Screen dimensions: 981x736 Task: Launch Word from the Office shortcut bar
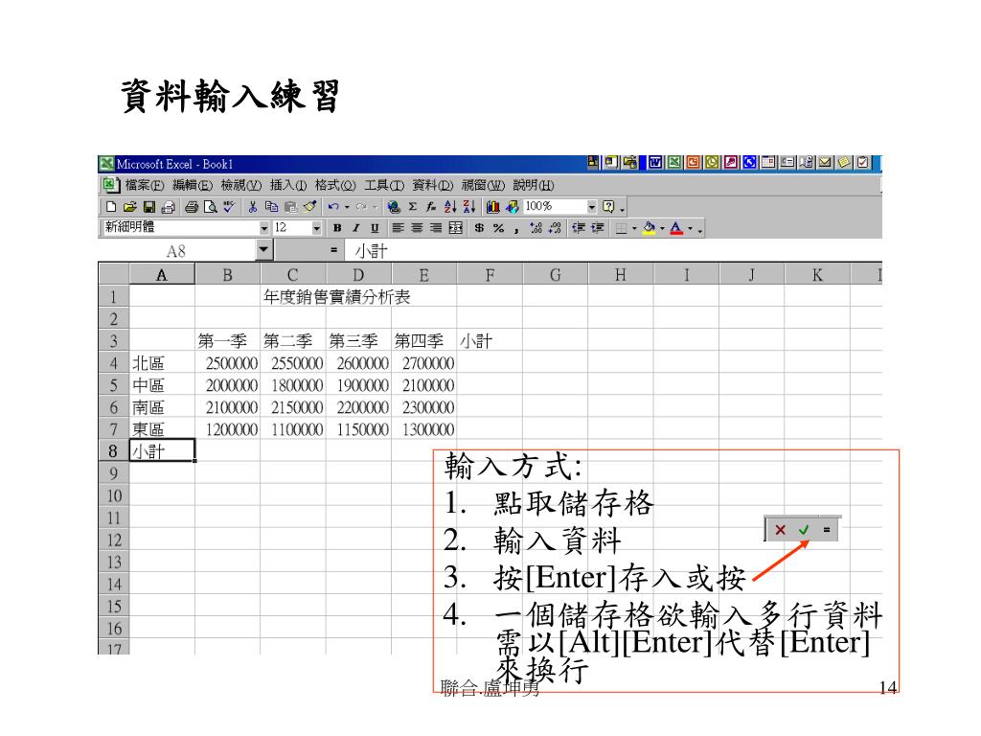click(x=655, y=163)
